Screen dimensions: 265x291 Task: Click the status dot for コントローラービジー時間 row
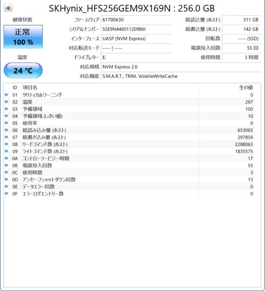(6, 158)
